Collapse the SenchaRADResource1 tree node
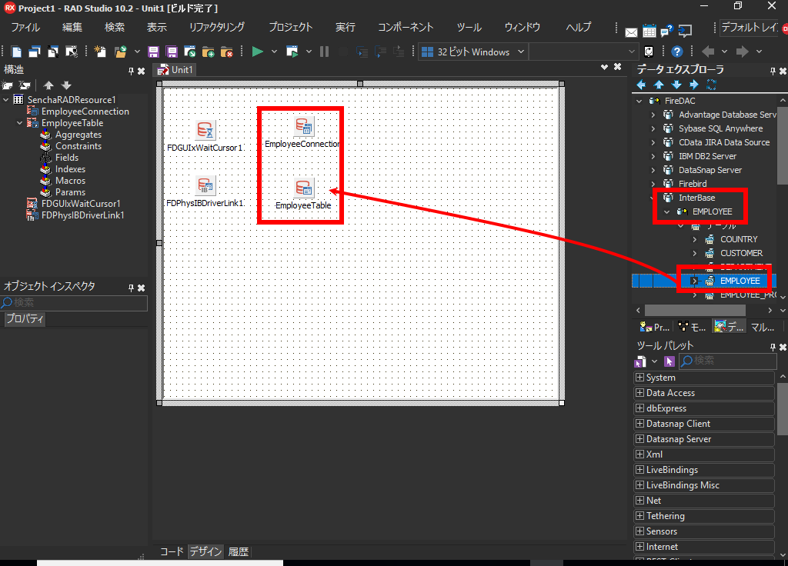The height and width of the screenshot is (566, 788). (5, 100)
